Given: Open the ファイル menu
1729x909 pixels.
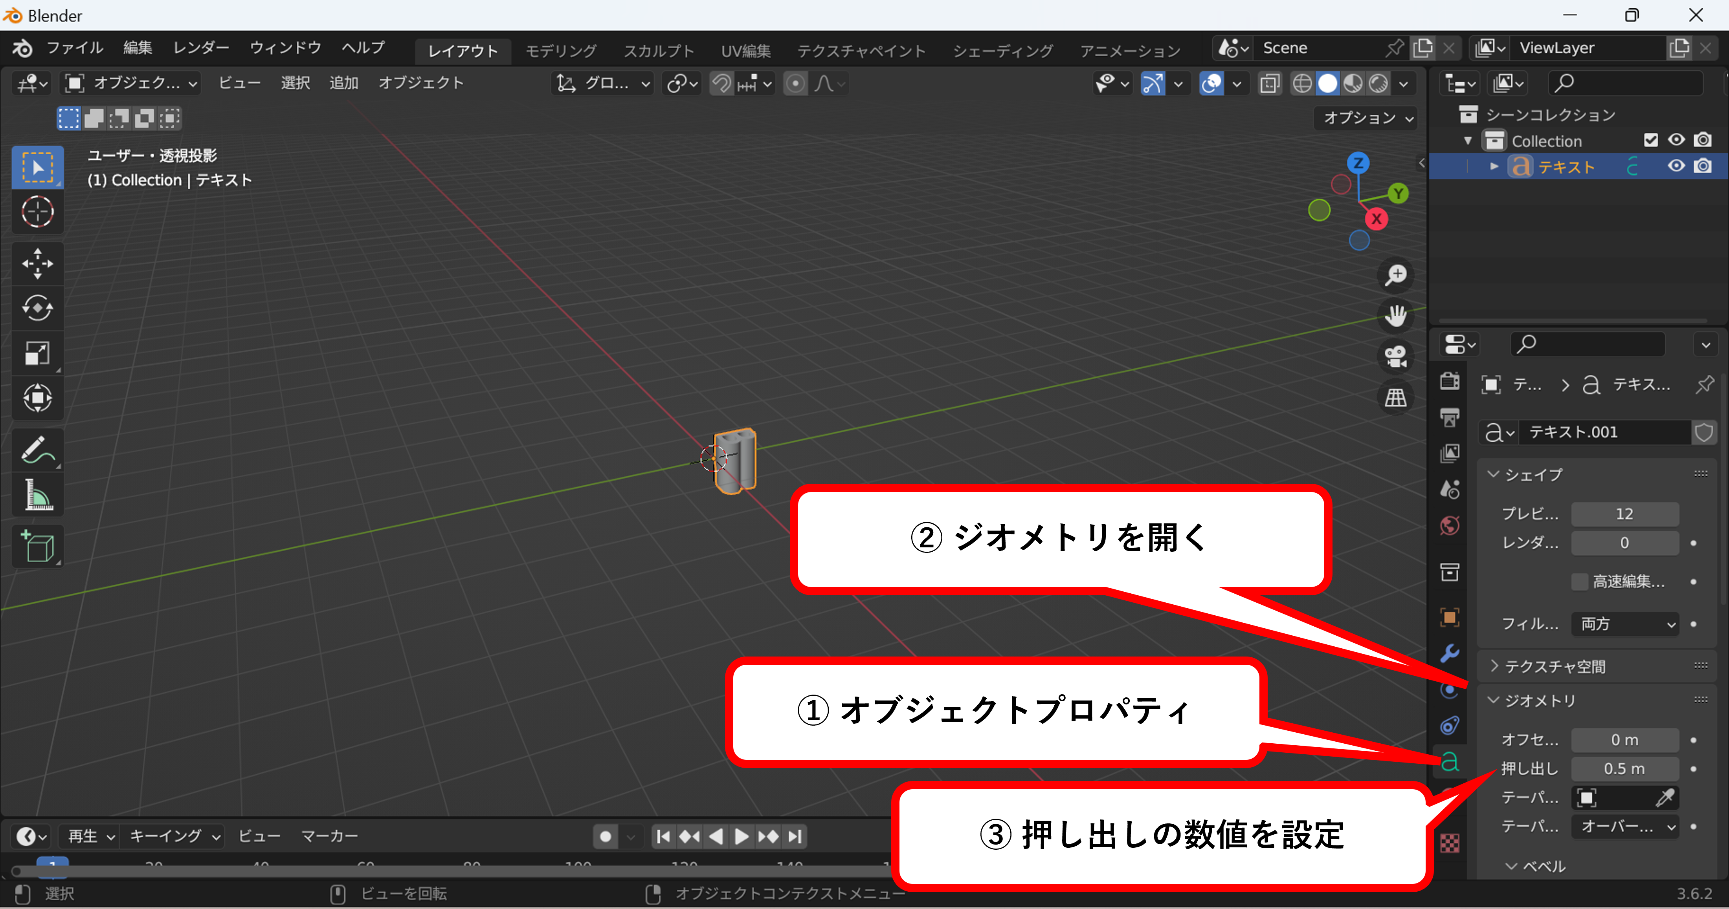Looking at the screenshot, I should 75,47.
